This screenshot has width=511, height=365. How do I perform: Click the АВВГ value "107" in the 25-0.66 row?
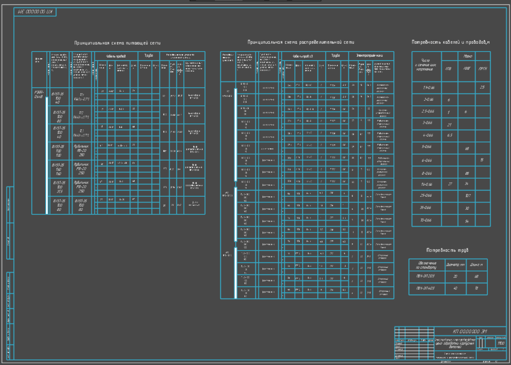coord(468,196)
